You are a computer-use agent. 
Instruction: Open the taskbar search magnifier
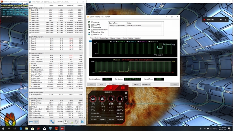[x=9, y=129]
